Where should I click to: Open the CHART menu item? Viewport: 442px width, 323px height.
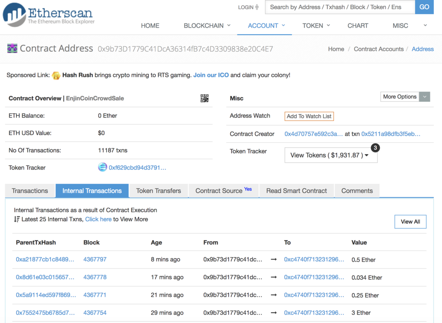[x=358, y=25]
